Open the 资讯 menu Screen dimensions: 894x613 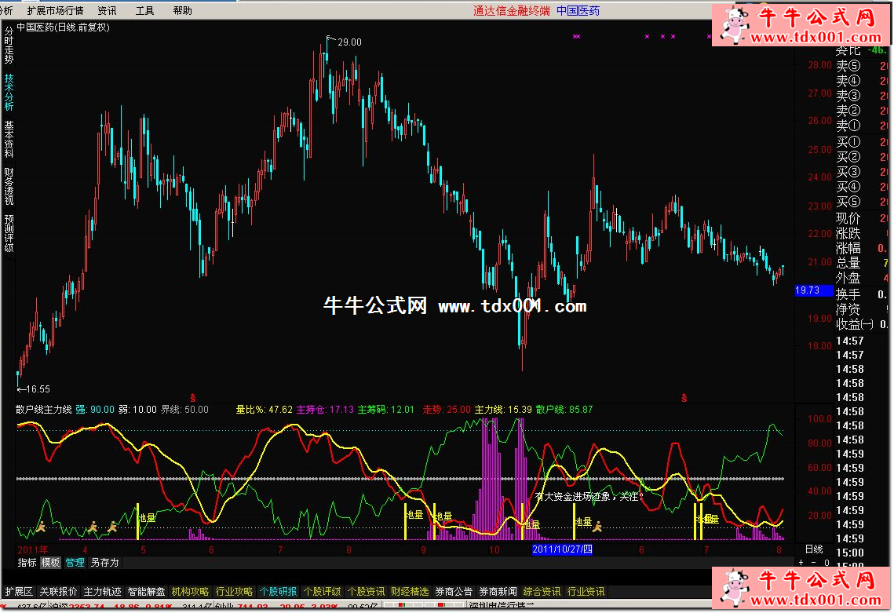click(x=107, y=10)
